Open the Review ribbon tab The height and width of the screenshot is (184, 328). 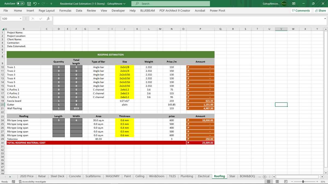[x=91, y=10]
